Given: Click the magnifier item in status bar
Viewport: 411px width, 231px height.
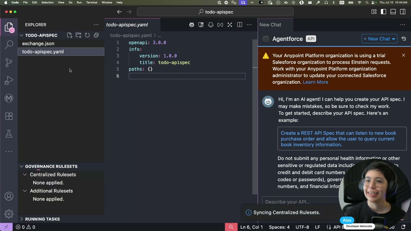Looking at the screenshot, I should pos(231,227).
